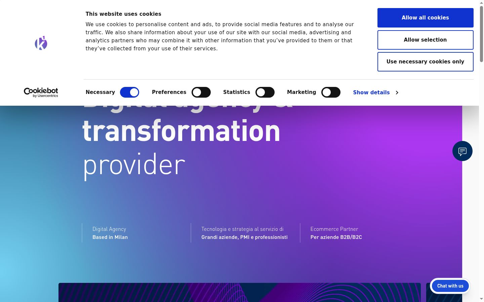Click 'Per aziende B2B/B2C' text

(x=336, y=237)
